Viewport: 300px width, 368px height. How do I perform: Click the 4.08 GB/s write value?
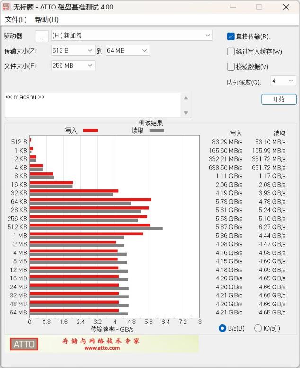click(x=229, y=244)
